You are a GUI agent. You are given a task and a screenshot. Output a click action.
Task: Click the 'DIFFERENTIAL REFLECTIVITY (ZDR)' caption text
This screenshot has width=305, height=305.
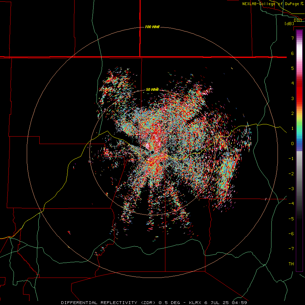[x=109, y=303]
